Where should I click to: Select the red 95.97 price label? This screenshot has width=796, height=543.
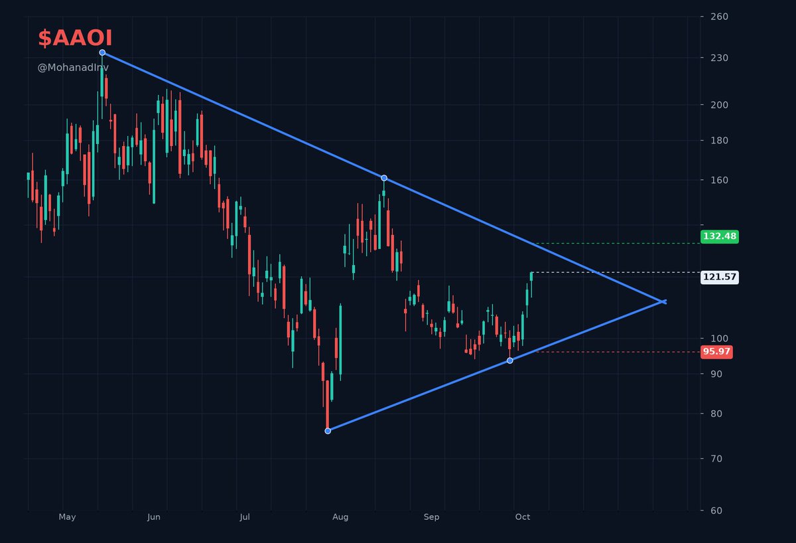pos(717,352)
